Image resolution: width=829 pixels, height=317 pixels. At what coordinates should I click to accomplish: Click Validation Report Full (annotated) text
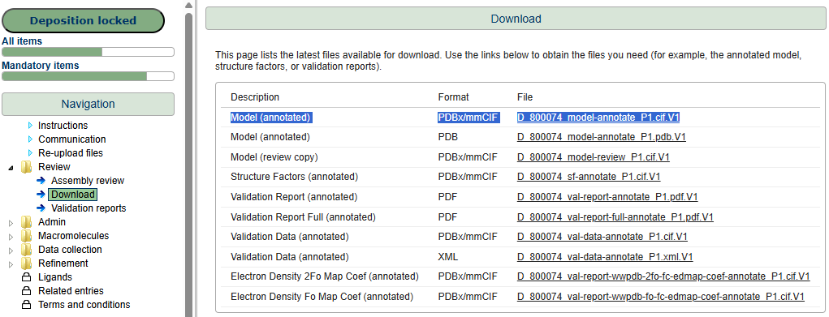tap(303, 216)
